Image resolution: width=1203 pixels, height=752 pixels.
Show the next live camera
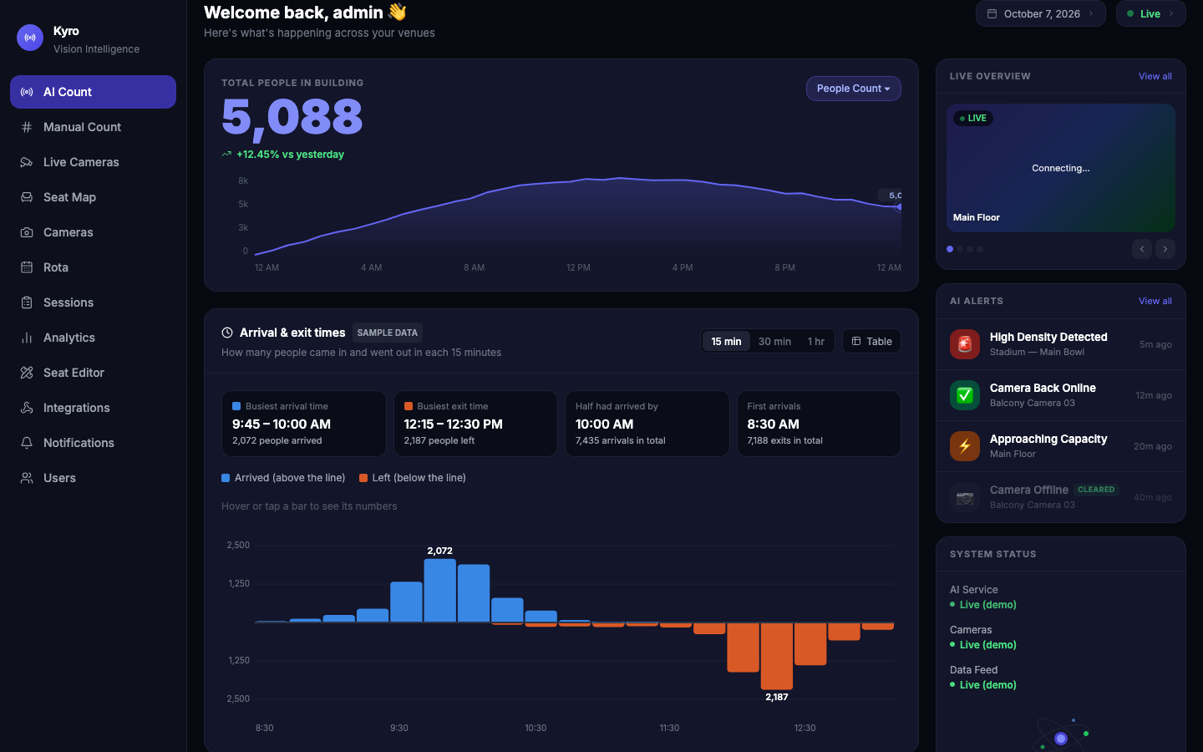1165,249
